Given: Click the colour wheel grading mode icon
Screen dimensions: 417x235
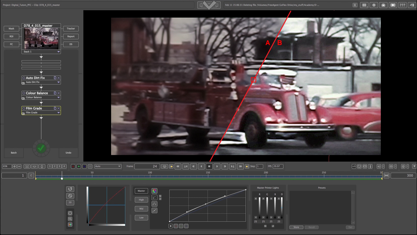Looking at the screenshot, I should click(154, 191).
